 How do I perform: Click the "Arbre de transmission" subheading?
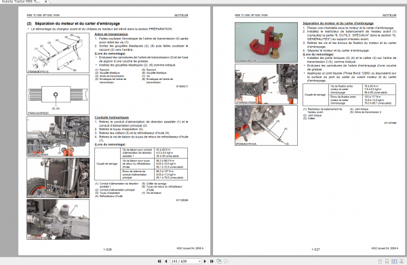[x=111, y=34]
